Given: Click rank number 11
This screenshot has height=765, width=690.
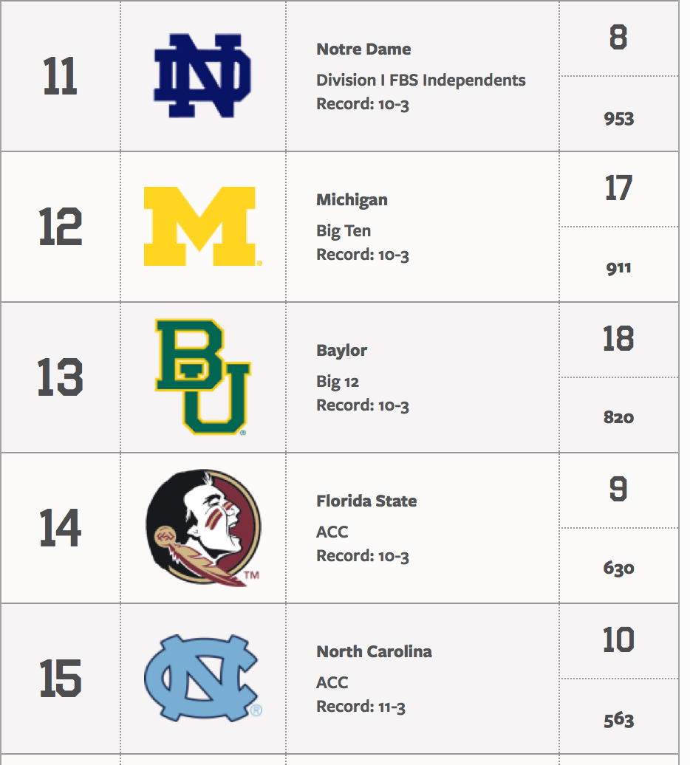Looking at the screenshot, I should pyautogui.click(x=60, y=76).
